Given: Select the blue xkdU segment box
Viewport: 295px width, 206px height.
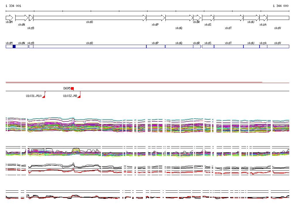Looking at the screenshot, I should [251, 46].
